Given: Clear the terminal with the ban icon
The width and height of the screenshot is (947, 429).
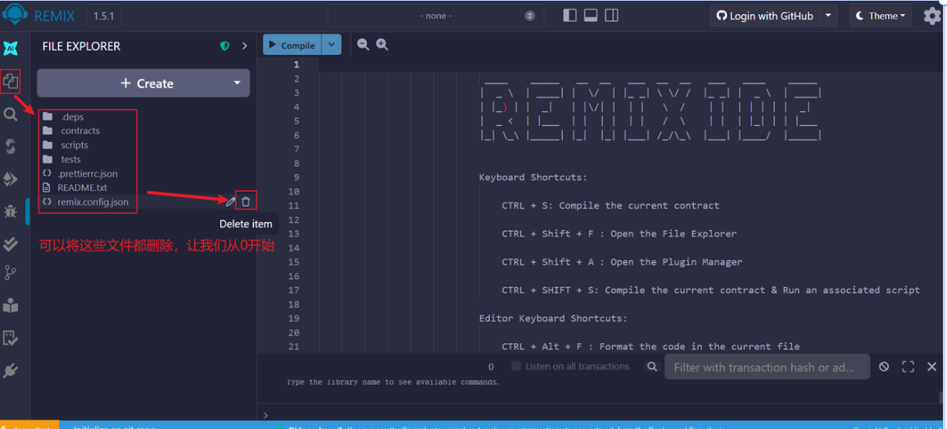Looking at the screenshot, I should 884,366.
